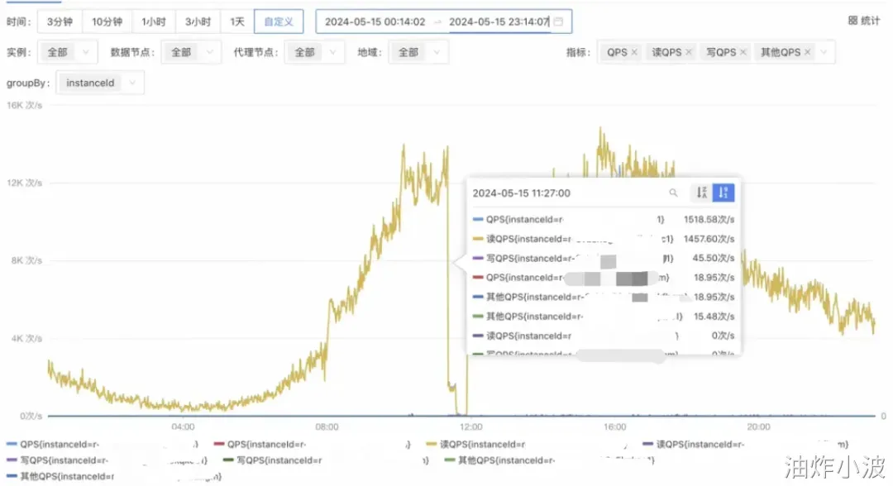Screen dimensions: 893x486
Task: Click tooltip row with 1457.60次/s
Action: (603, 239)
